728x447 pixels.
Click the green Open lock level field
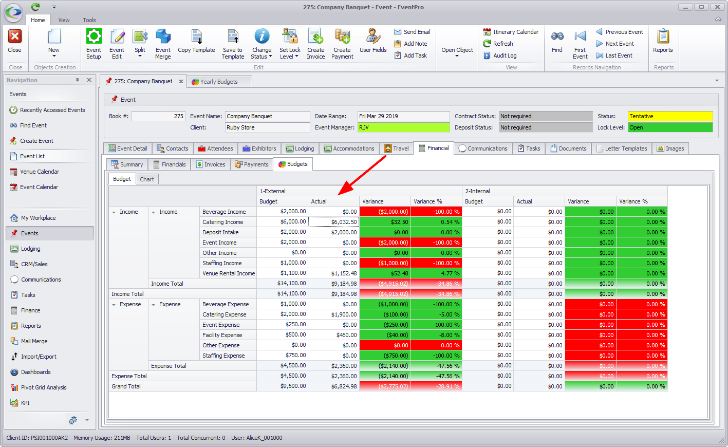click(x=670, y=127)
